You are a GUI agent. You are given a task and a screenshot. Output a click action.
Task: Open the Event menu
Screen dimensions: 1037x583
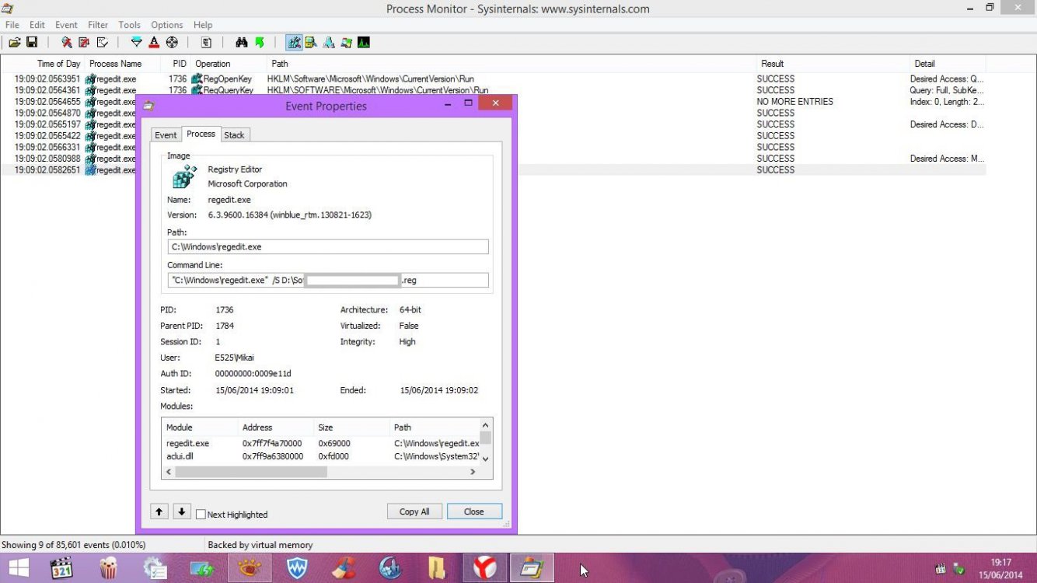pyautogui.click(x=66, y=25)
